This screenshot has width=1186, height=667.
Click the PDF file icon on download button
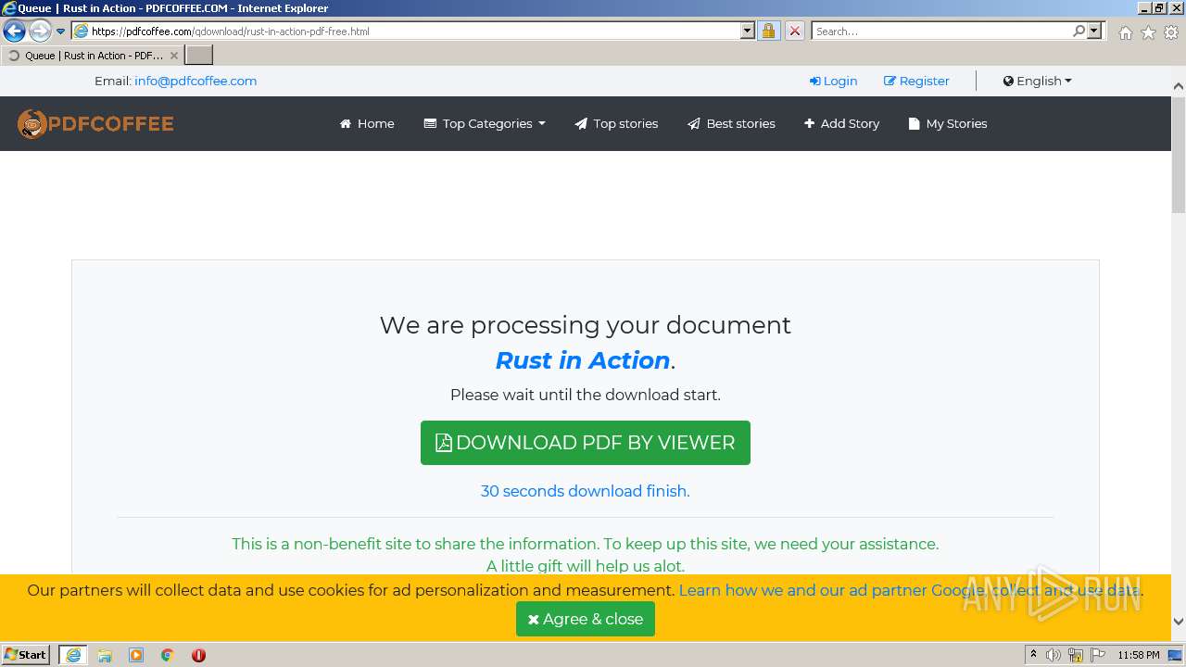[x=443, y=443]
